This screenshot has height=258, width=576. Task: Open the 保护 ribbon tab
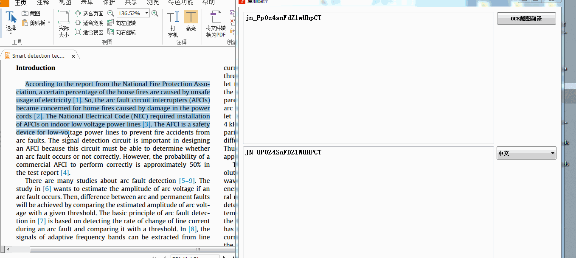coord(109,3)
